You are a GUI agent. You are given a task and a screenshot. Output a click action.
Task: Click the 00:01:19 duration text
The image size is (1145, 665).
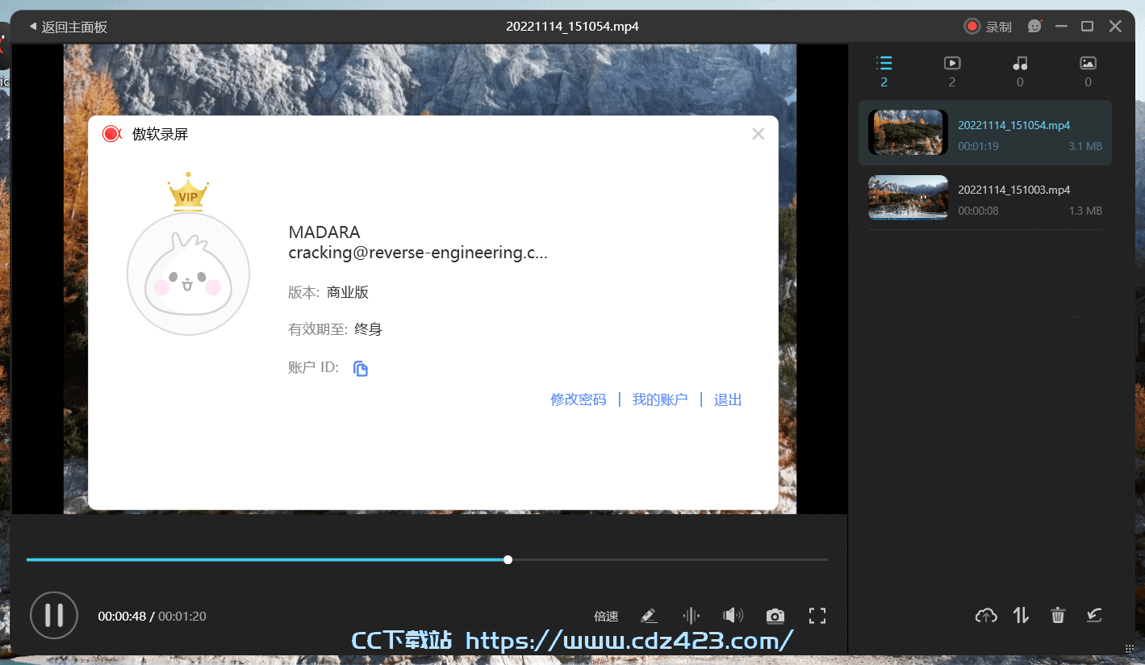pyautogui.click(x=978, y=147)
